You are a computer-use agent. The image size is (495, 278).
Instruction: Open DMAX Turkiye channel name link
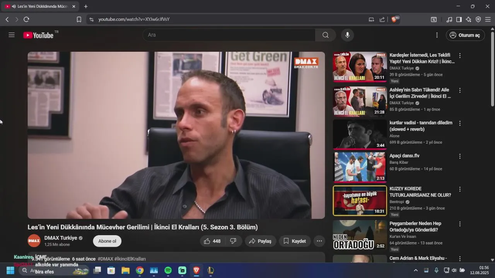point(61,238)
